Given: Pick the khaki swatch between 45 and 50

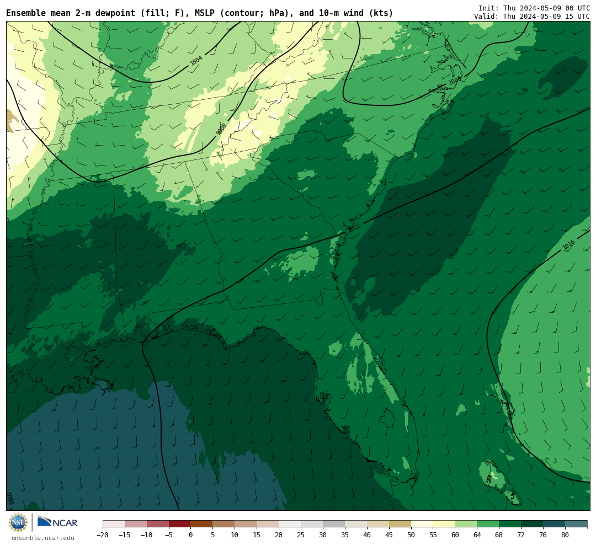Looking at the screenshot, I should tap(400, 524).
